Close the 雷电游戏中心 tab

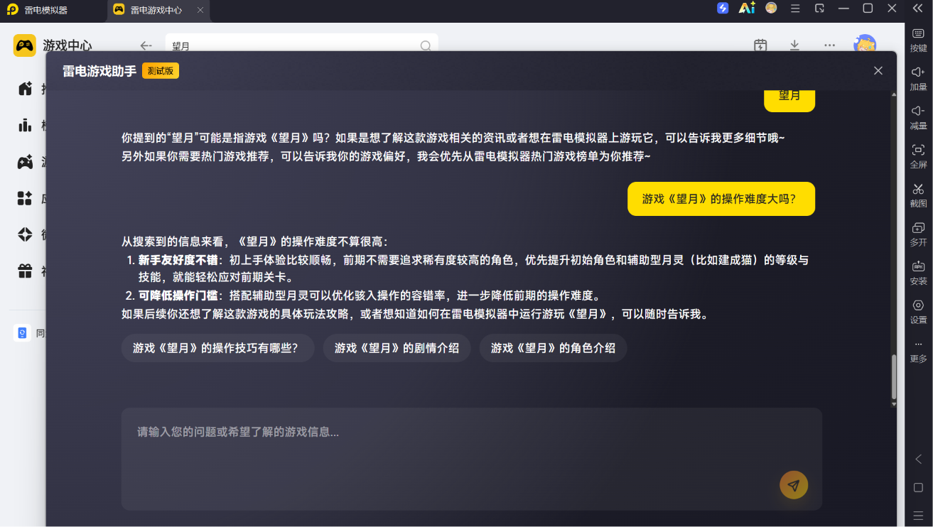click(x=200, y=10)
